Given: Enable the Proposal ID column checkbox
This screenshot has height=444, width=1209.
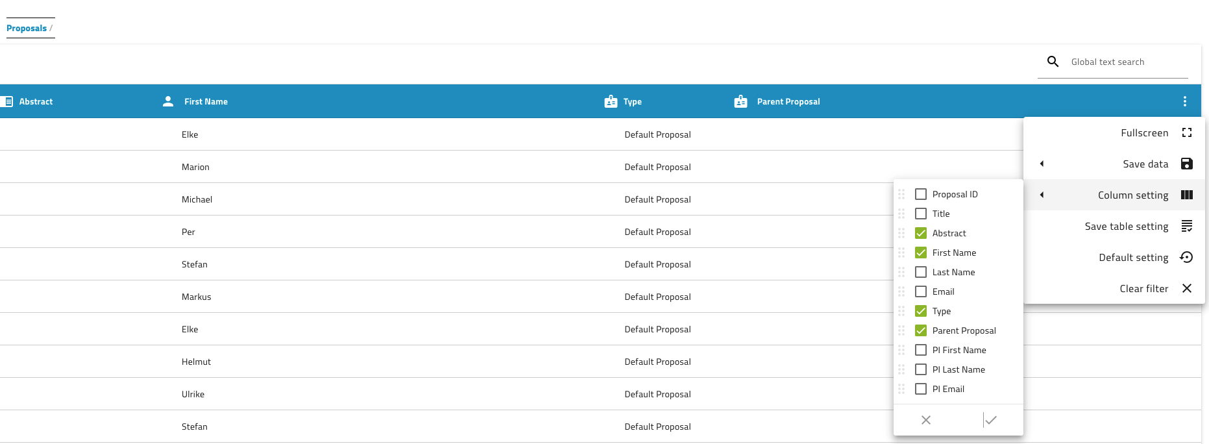Looking at the screenshot, I should click(x=920, y=194).
